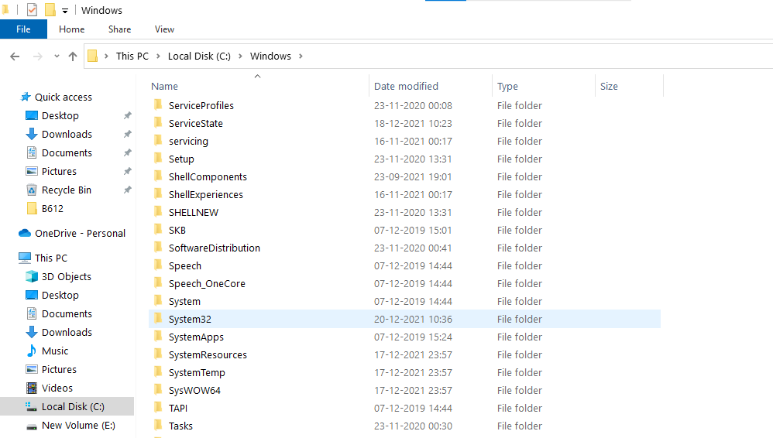
Task: Open the Customize Quick Access Toolbar dropdown
Action: [x=64, y=10]
